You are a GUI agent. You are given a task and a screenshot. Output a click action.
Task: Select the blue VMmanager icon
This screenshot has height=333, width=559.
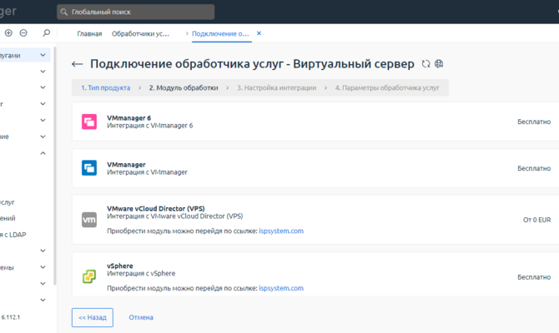(89, 168)
